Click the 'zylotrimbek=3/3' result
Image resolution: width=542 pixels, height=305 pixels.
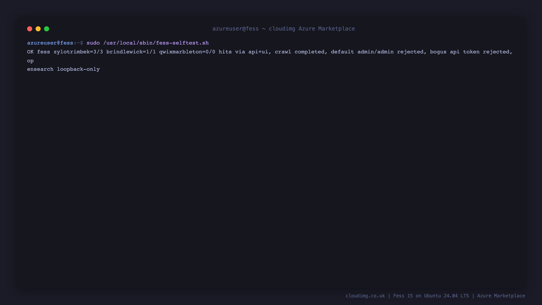(78, 52)
